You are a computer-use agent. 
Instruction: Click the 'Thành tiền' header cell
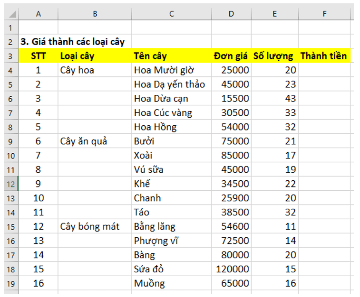click(x=323, y=56)
